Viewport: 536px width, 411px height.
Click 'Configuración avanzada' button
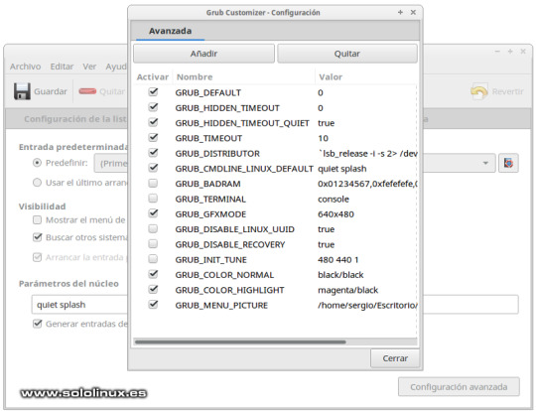[x=459, y=387]
